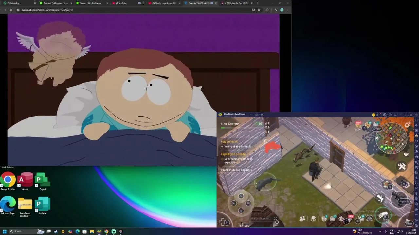Bookmark this page with star icon
Viewport: 419px width, 235px height.
259,10
